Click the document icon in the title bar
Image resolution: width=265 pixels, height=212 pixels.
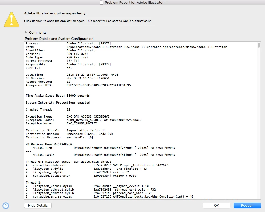point(102,2)
